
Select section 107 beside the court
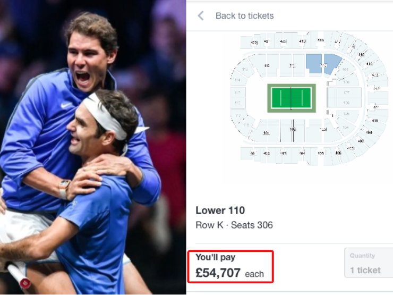346,92
